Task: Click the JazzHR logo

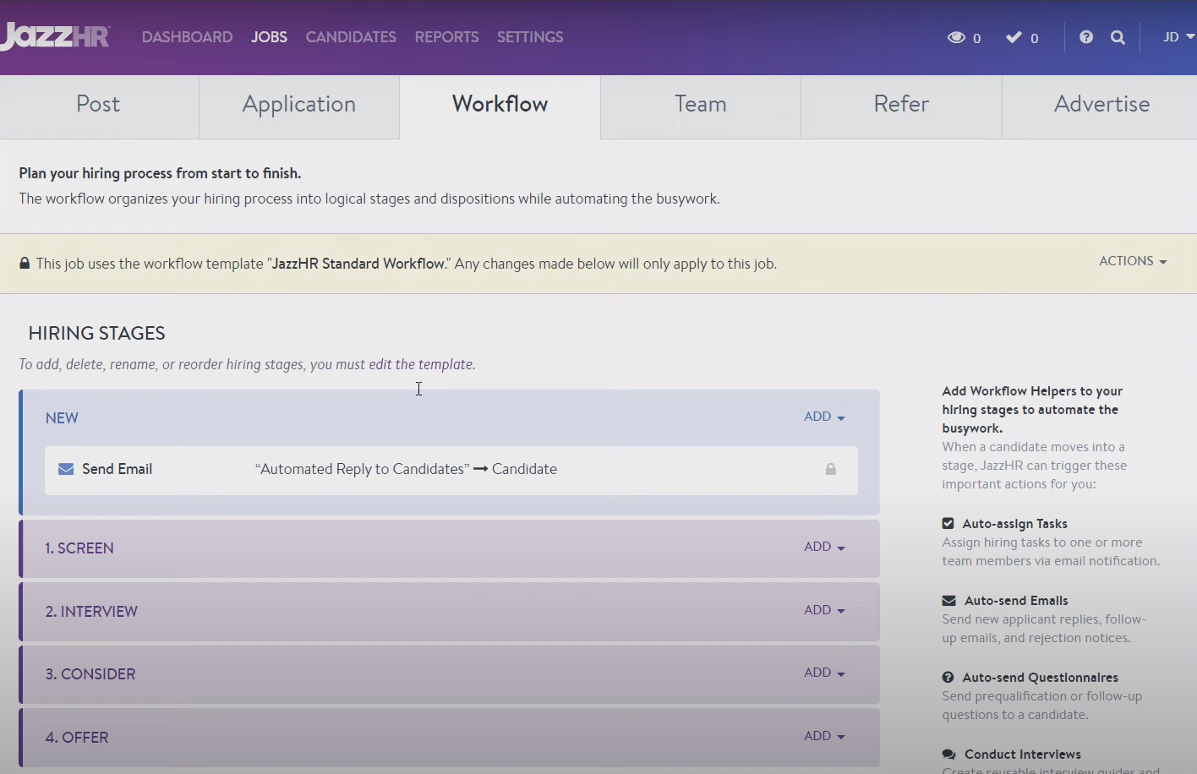Action: pyautogui.click(x=55, y=36)
